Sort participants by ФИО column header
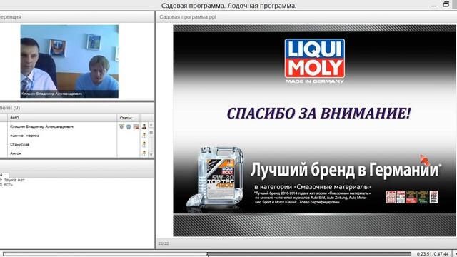Screen dimensions: 457x257 [62, 118]
